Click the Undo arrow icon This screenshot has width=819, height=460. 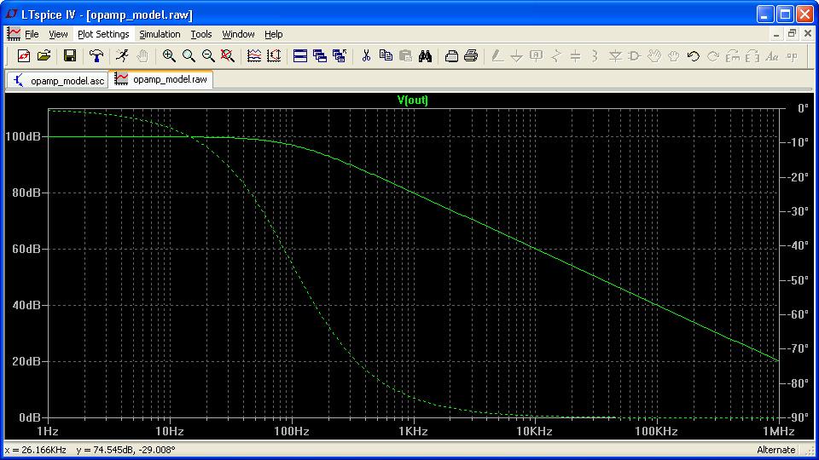click(693, 56)
